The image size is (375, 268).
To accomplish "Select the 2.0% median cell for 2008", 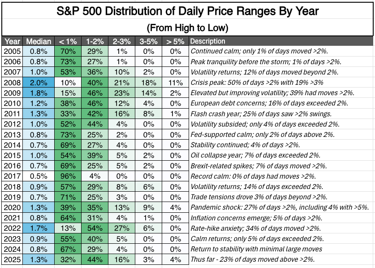I will coord(39,83).
